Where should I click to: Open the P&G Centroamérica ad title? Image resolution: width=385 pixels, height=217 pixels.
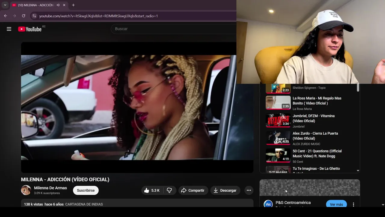(x=293, y=203)
